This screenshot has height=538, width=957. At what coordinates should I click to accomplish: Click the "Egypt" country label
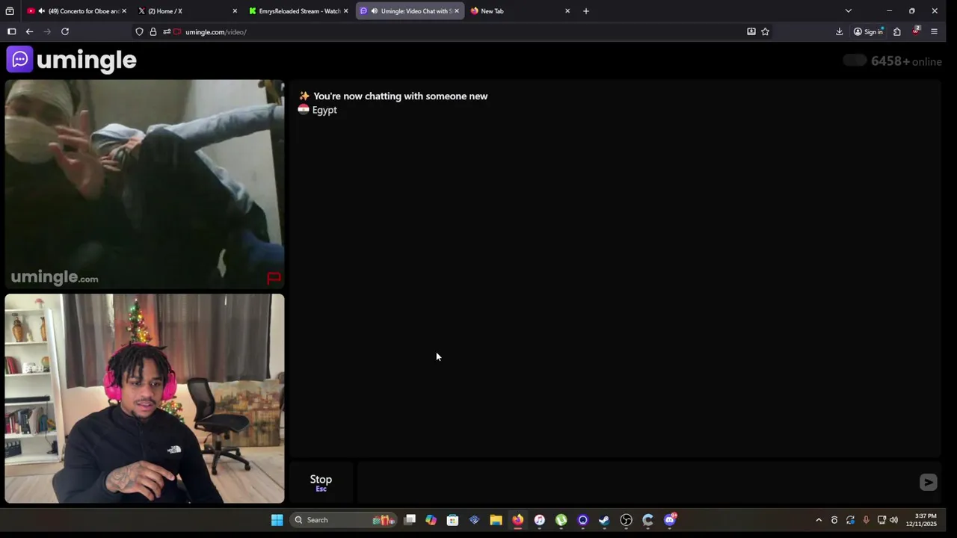tap(324, 110)
